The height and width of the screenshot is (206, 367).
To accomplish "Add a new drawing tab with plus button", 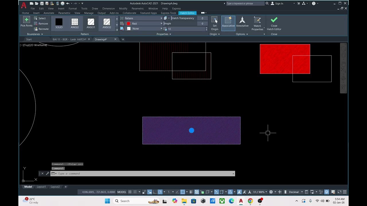I will click(123, 39).
